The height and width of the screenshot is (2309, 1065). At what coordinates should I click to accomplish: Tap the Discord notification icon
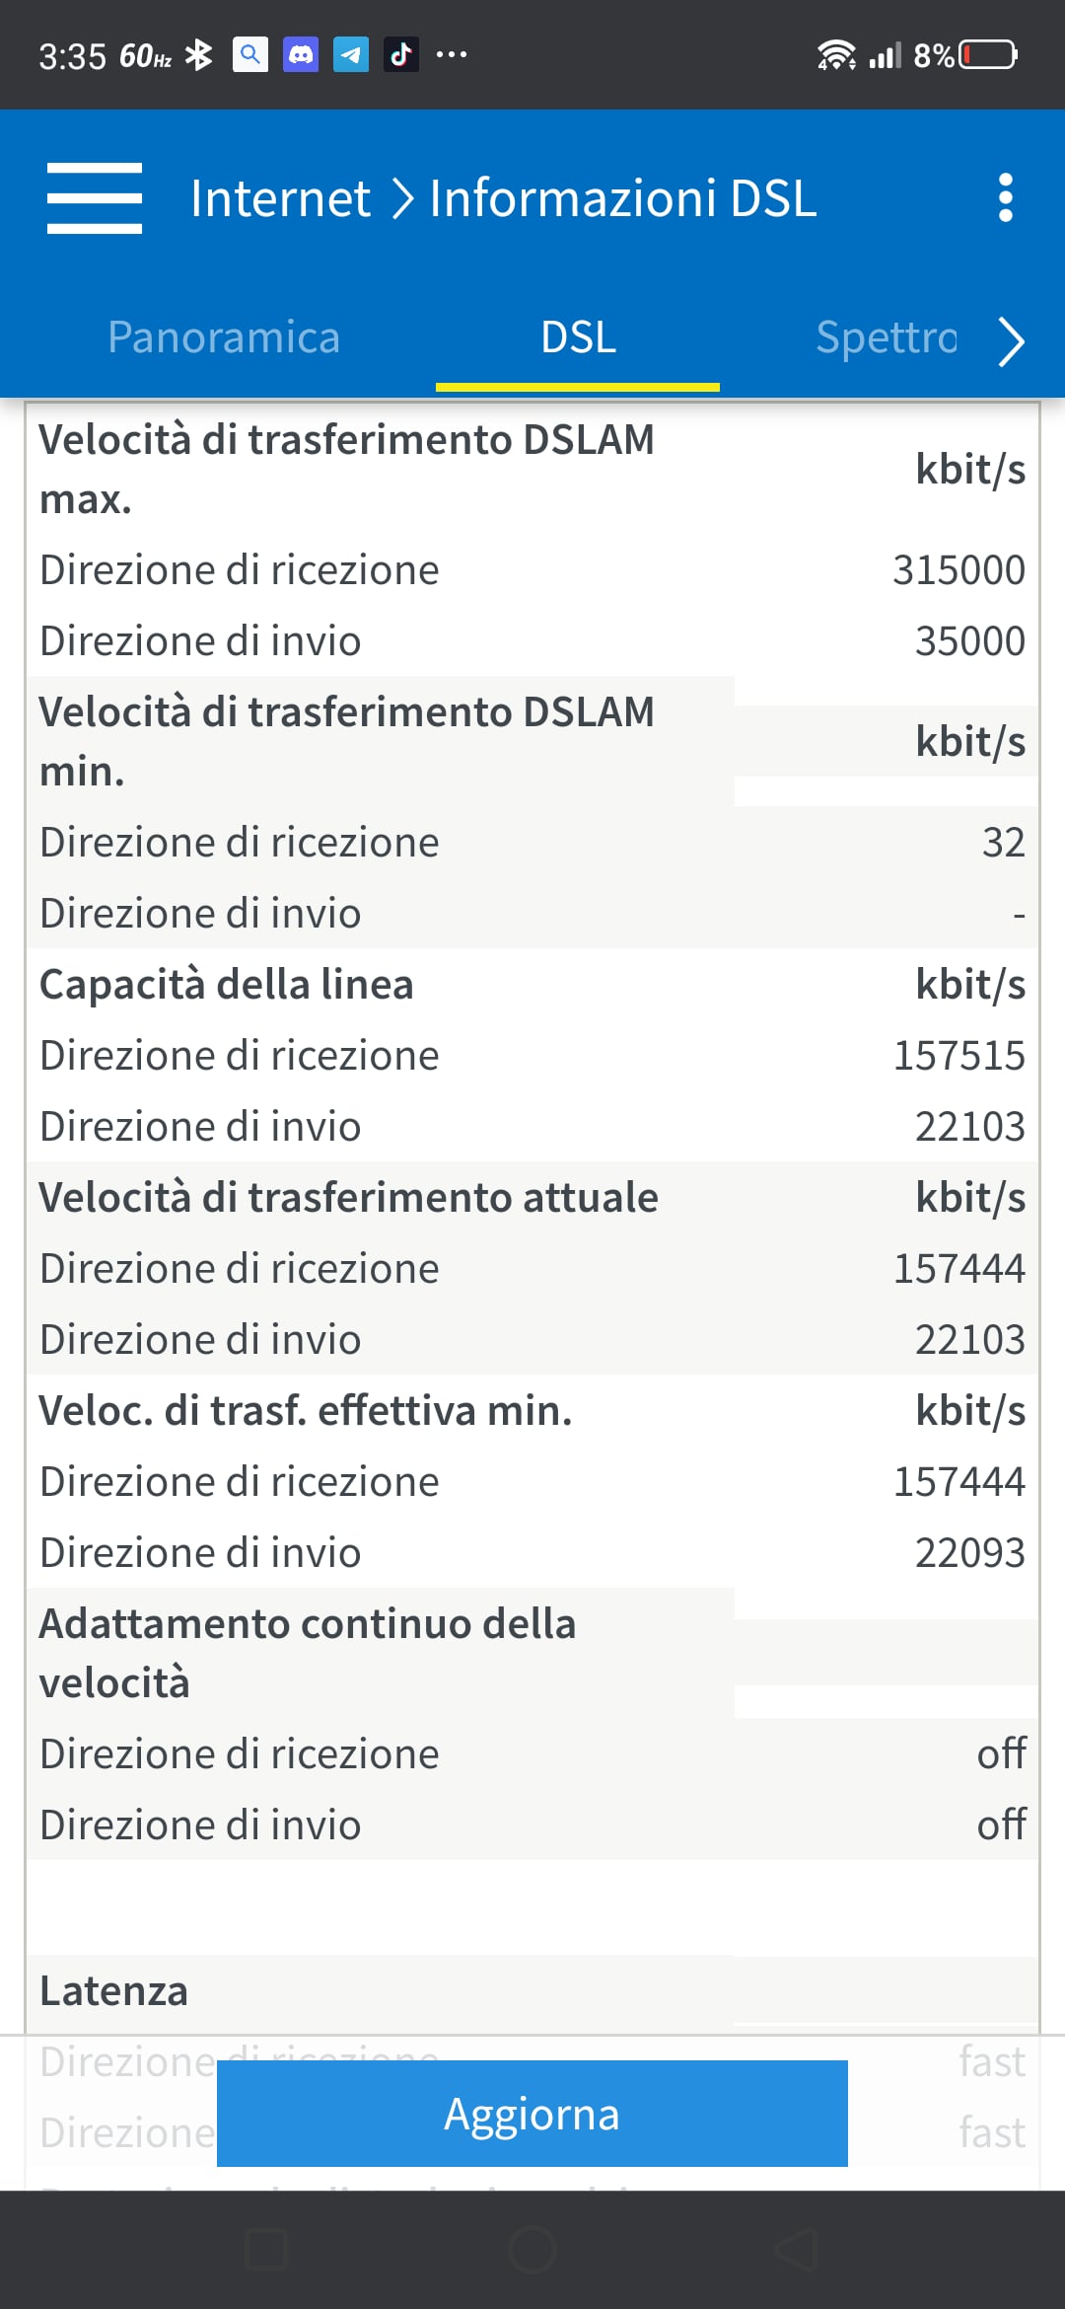(x=301, y=54)
